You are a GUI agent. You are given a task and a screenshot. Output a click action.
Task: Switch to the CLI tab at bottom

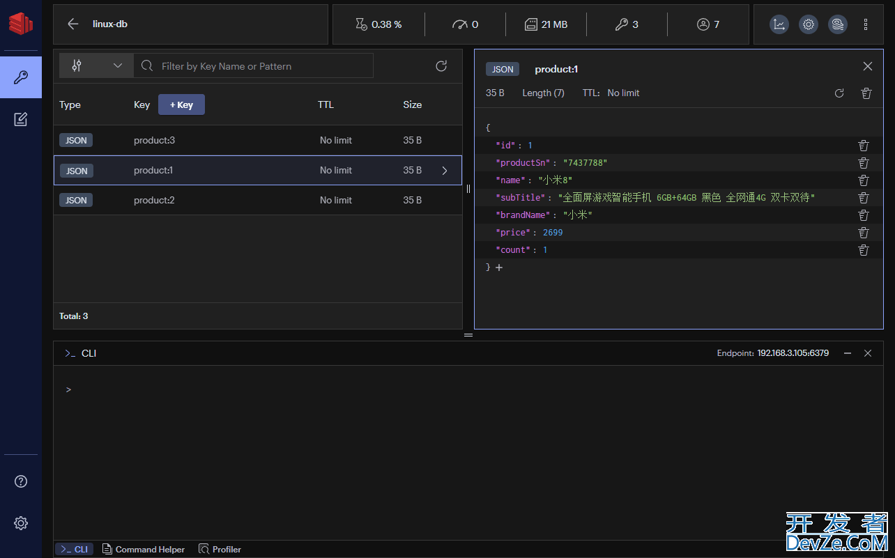(74, 550)
